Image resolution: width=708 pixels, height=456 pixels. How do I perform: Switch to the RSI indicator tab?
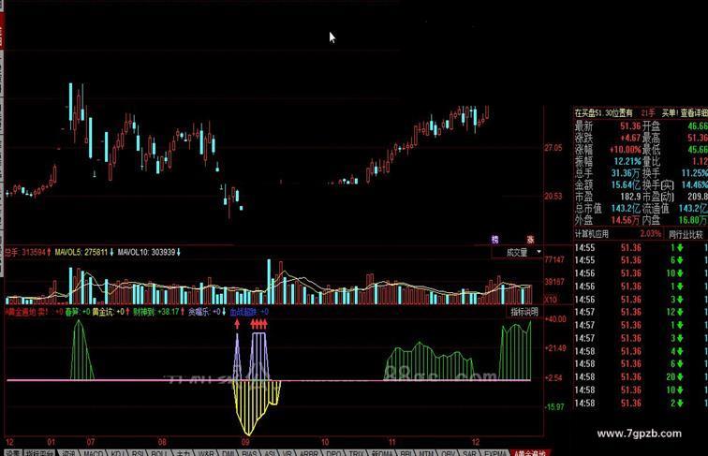(138, 453)
